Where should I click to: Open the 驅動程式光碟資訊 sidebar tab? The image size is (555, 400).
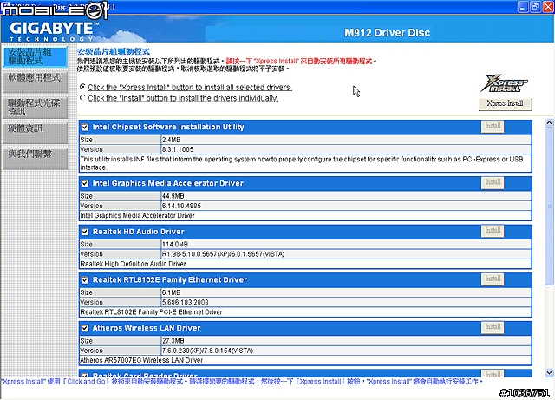(x=35, y=108)
